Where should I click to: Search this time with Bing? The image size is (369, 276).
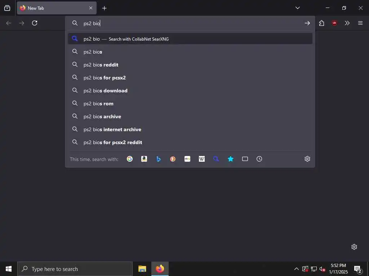(x=159, y=159)
